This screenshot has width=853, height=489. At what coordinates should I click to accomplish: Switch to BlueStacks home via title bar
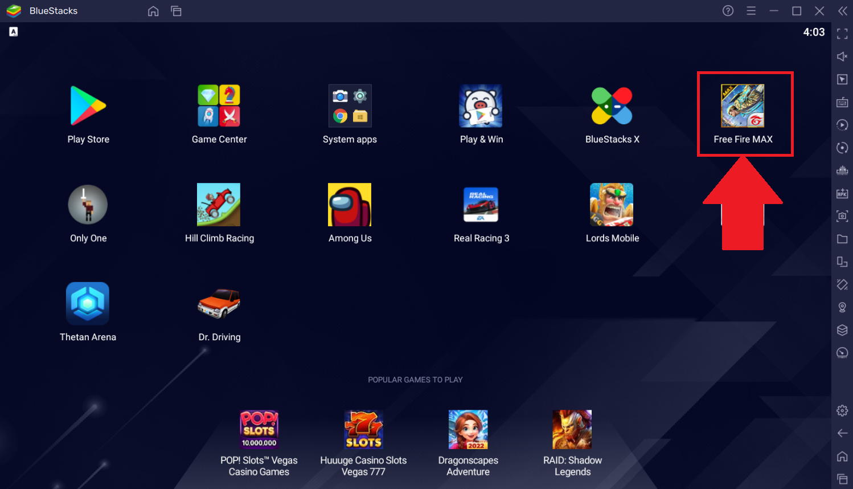point(153,11)
